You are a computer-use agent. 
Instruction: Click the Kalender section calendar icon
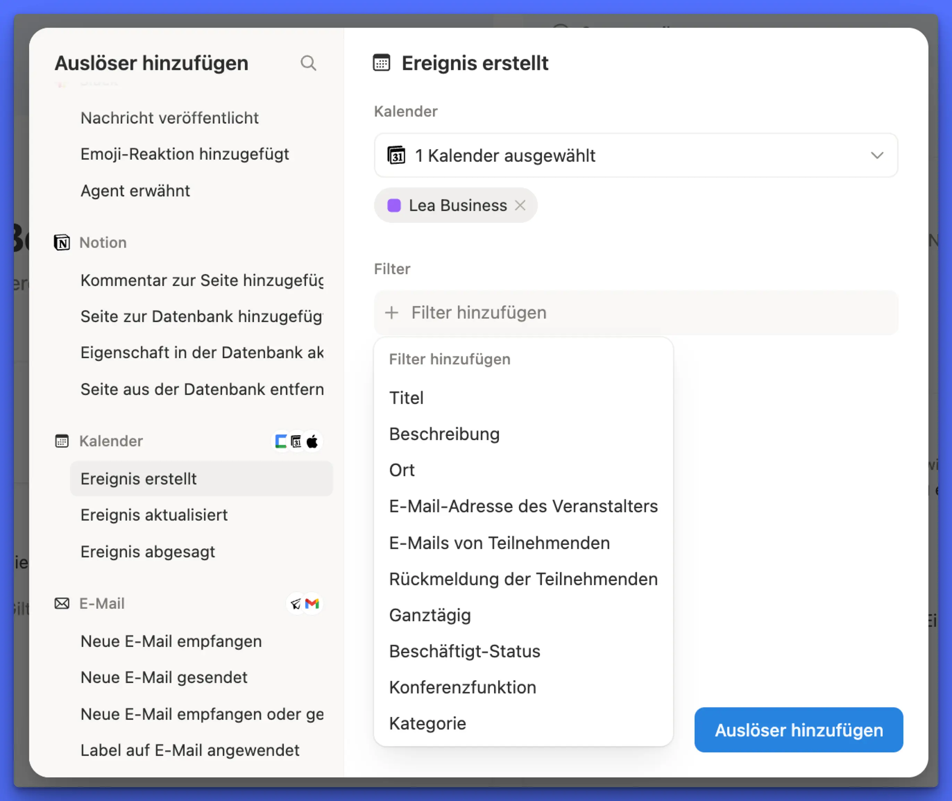tap(62, 441)
